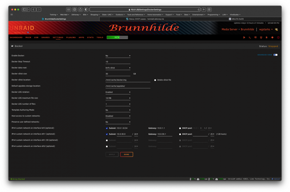
Task: Switch to the Status: DHCP Leases tab
Action: click(x=145, y=19)
